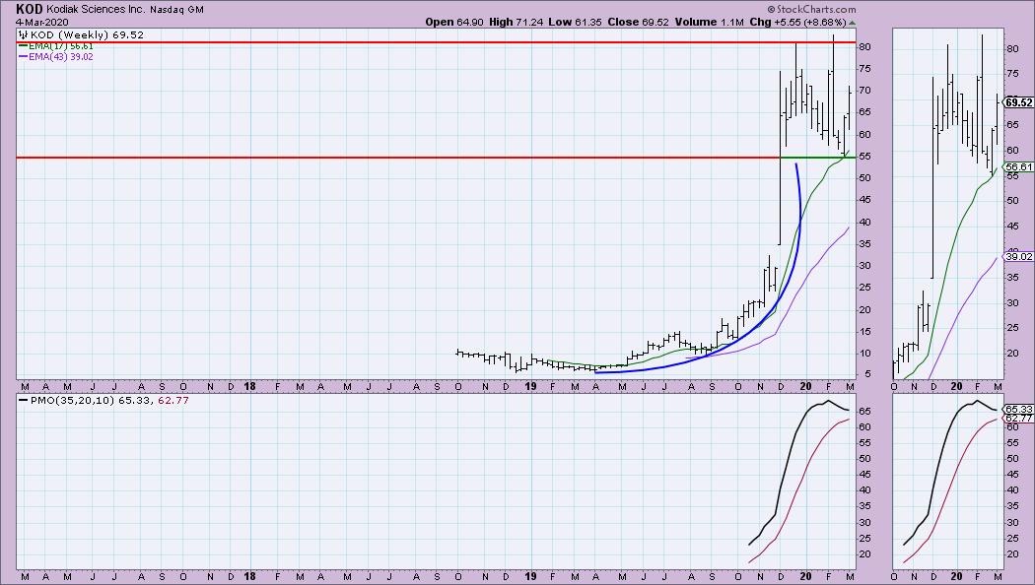Click the Open 64.90 value
Viewport: 1035px width, 585px height.
click(453, 22)
